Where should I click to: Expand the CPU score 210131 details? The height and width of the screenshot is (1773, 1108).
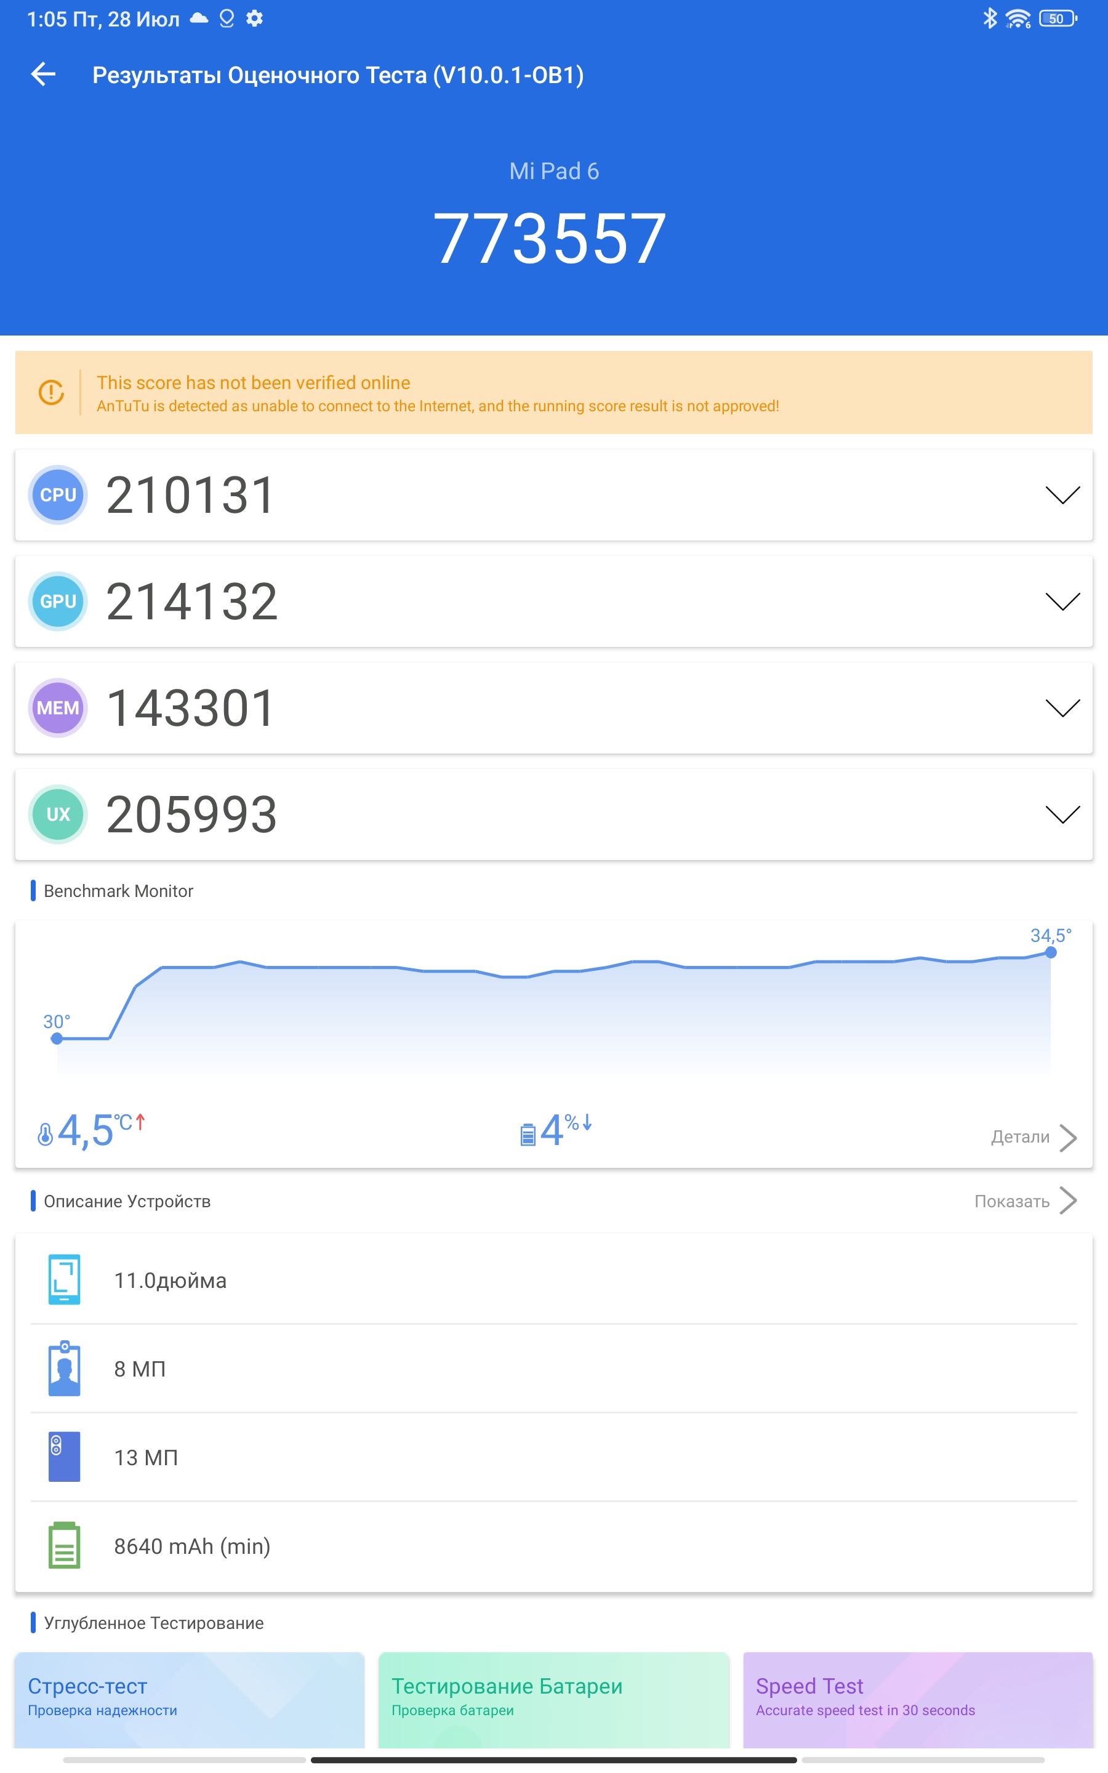[1062, 495]
